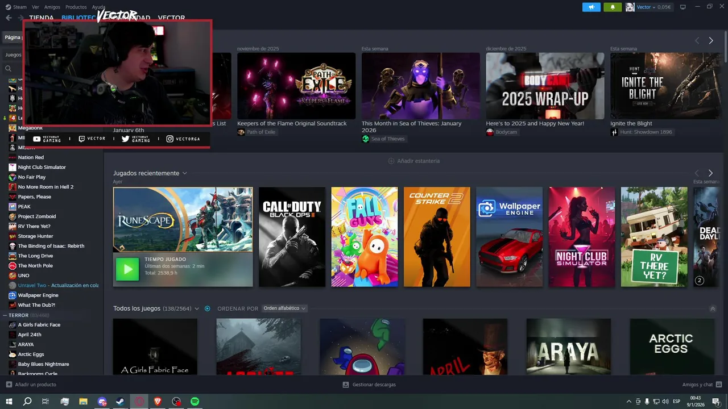Select No More Room in Hell 2
The width and height of the screenshot is (728, 409).
45,187
